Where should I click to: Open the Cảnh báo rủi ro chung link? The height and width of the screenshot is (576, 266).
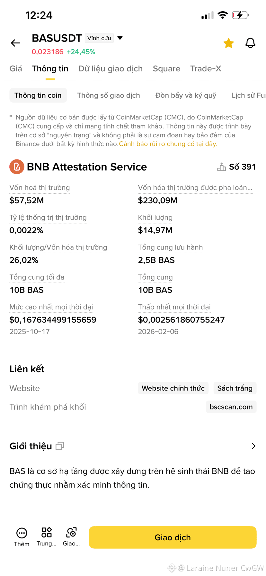click(x=168, y=144)
